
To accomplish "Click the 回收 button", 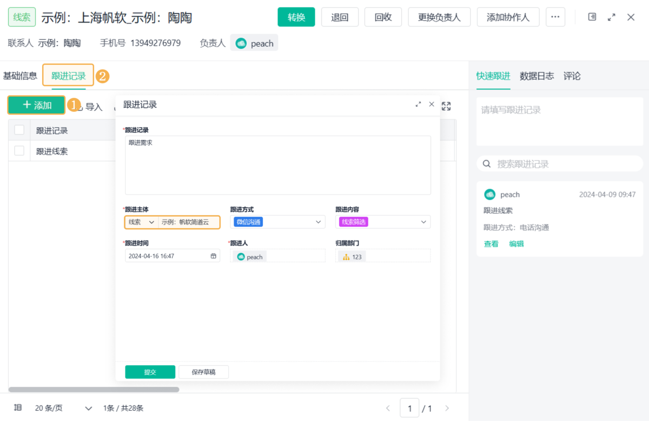I will [x=383, y=17].
